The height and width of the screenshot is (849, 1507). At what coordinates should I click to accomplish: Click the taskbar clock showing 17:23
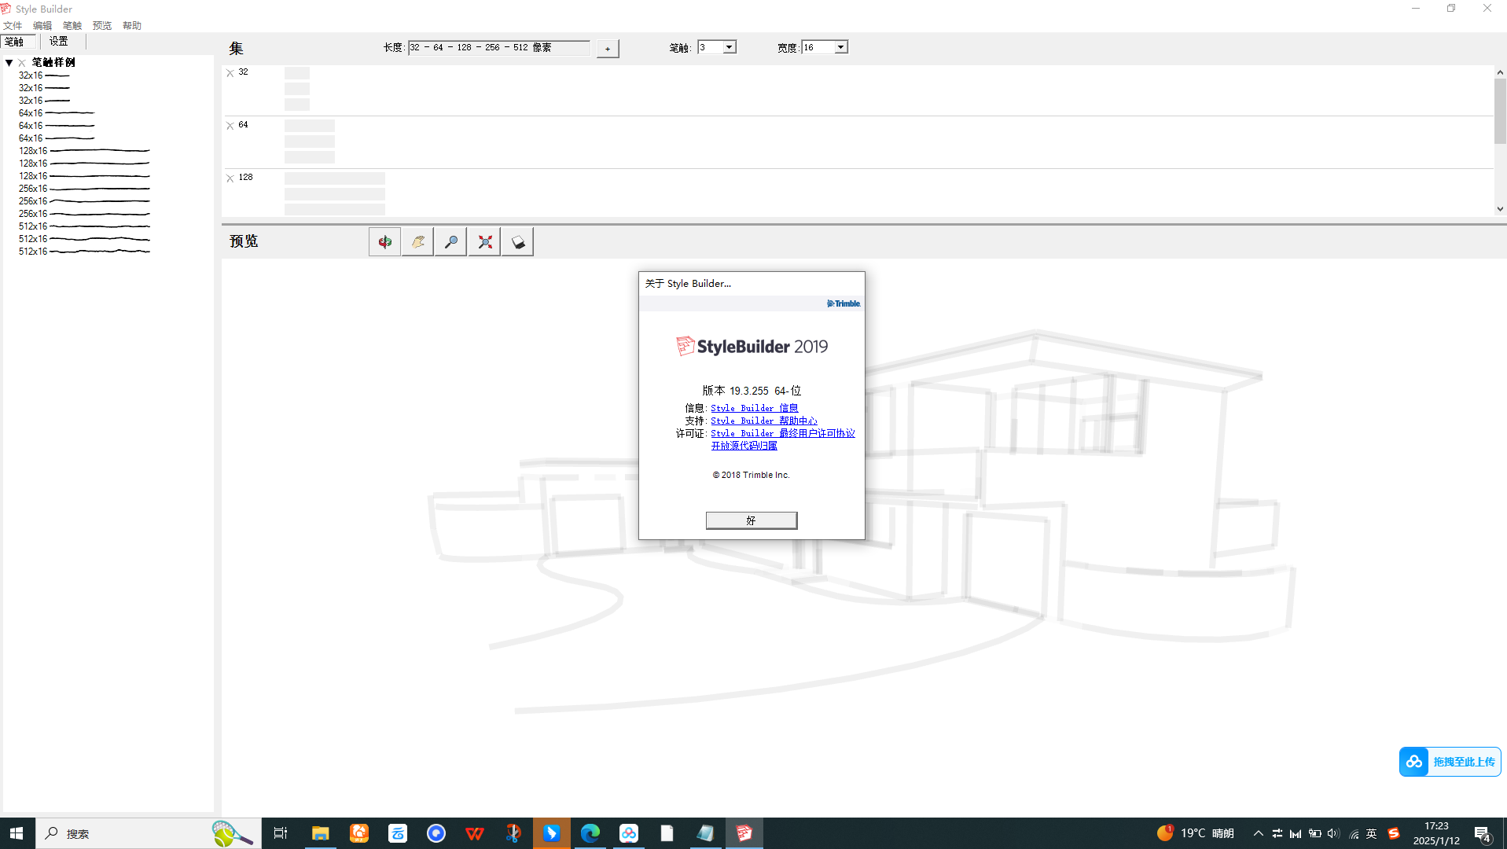tap(1436, 833)
